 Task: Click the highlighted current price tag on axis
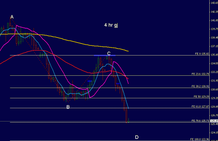pos(214,121)
